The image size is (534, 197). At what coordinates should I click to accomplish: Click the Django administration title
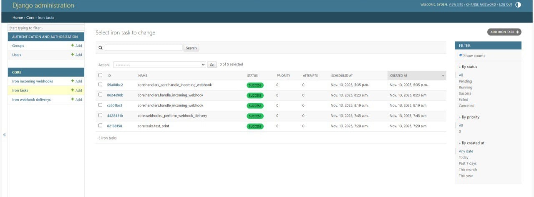[43, 5]
